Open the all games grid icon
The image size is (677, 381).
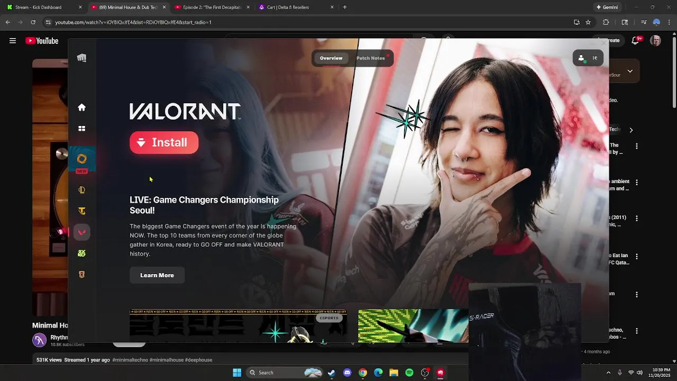[x=81, y=129]
